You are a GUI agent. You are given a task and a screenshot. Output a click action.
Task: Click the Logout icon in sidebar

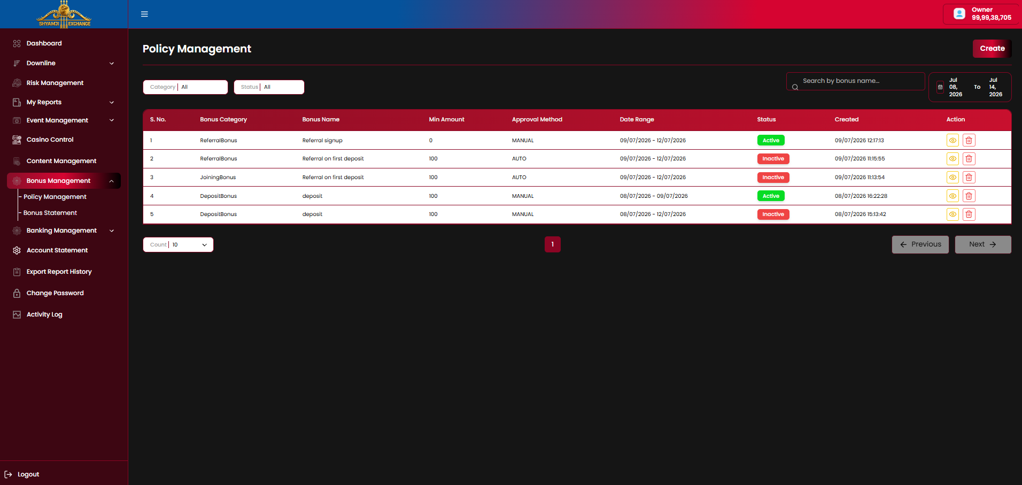(x=8, y=474)
